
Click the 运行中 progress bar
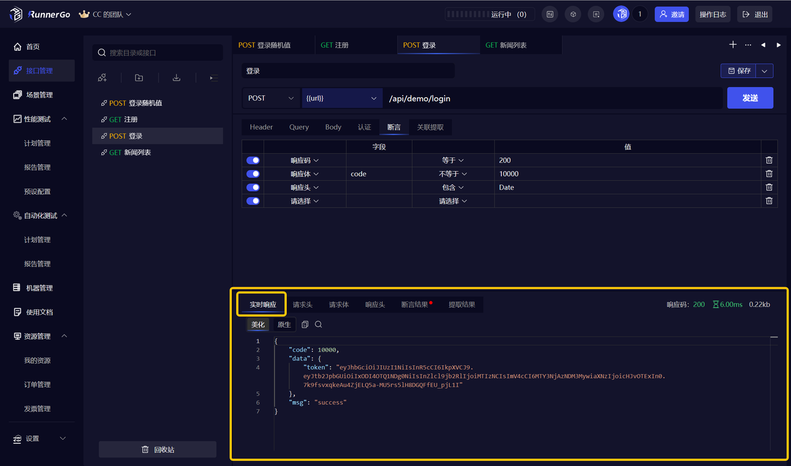coord(488,14)
